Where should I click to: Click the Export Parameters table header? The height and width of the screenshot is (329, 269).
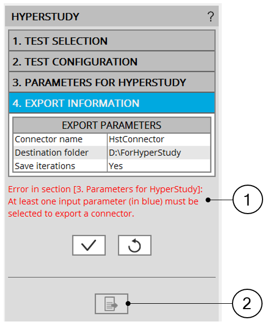point(112,125)
